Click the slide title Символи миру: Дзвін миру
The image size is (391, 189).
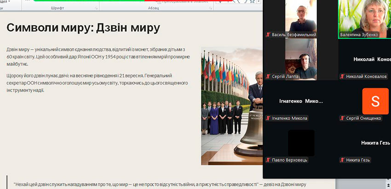83,28
